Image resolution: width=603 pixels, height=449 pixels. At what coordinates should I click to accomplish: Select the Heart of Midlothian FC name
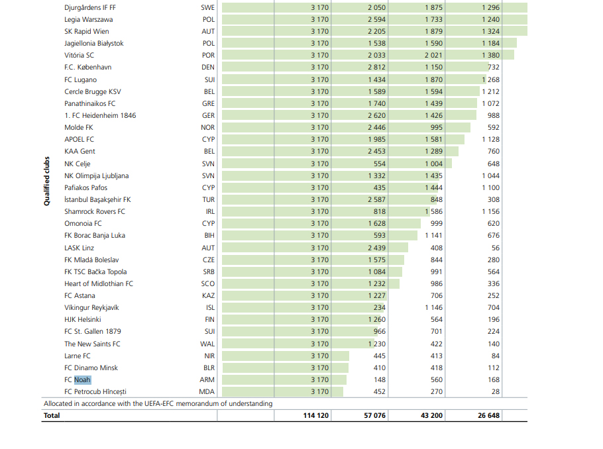tap(99, 283)
